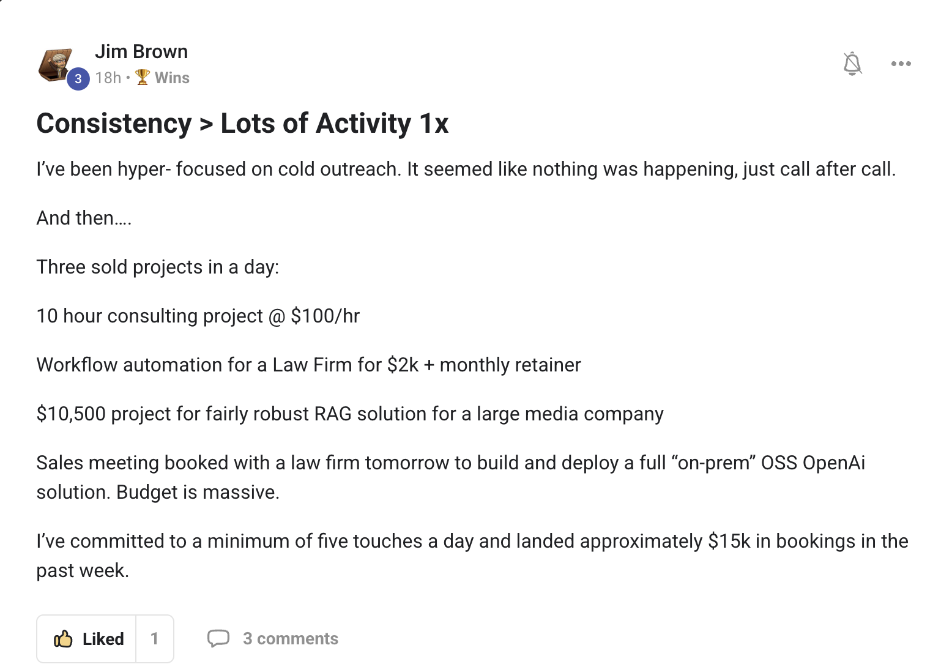Screen dimensions: 952x667
Task: Open the 3 comments link
Action: tap(291, 639)
